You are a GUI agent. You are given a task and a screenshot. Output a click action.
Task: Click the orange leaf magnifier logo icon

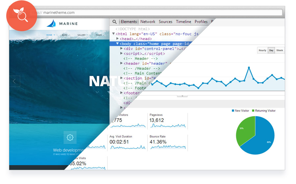click(22, 16)
